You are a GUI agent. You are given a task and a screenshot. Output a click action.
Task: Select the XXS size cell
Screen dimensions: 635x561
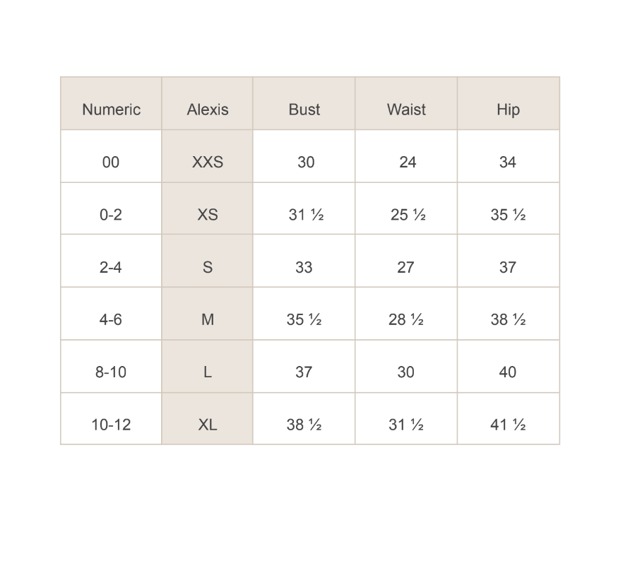[x=208, y=162]
